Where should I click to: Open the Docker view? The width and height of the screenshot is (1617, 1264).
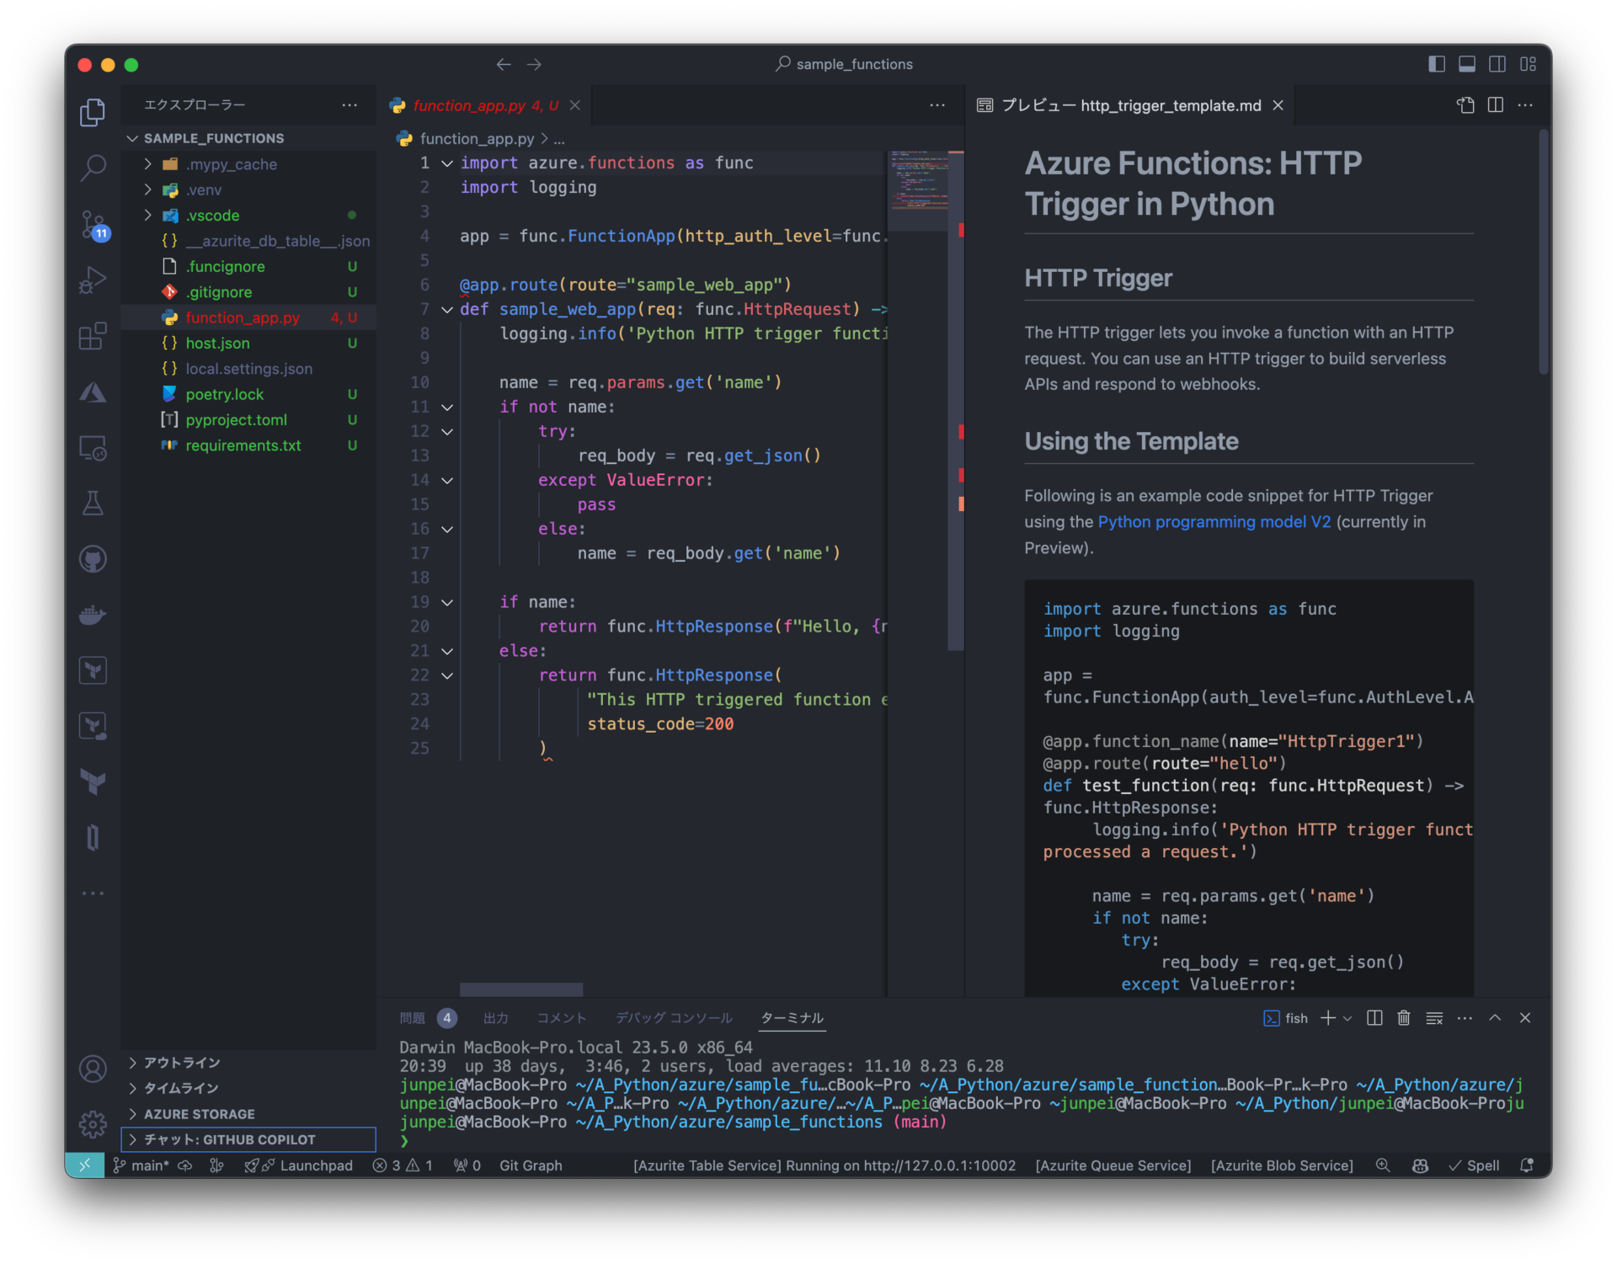[x=93, y=614]
